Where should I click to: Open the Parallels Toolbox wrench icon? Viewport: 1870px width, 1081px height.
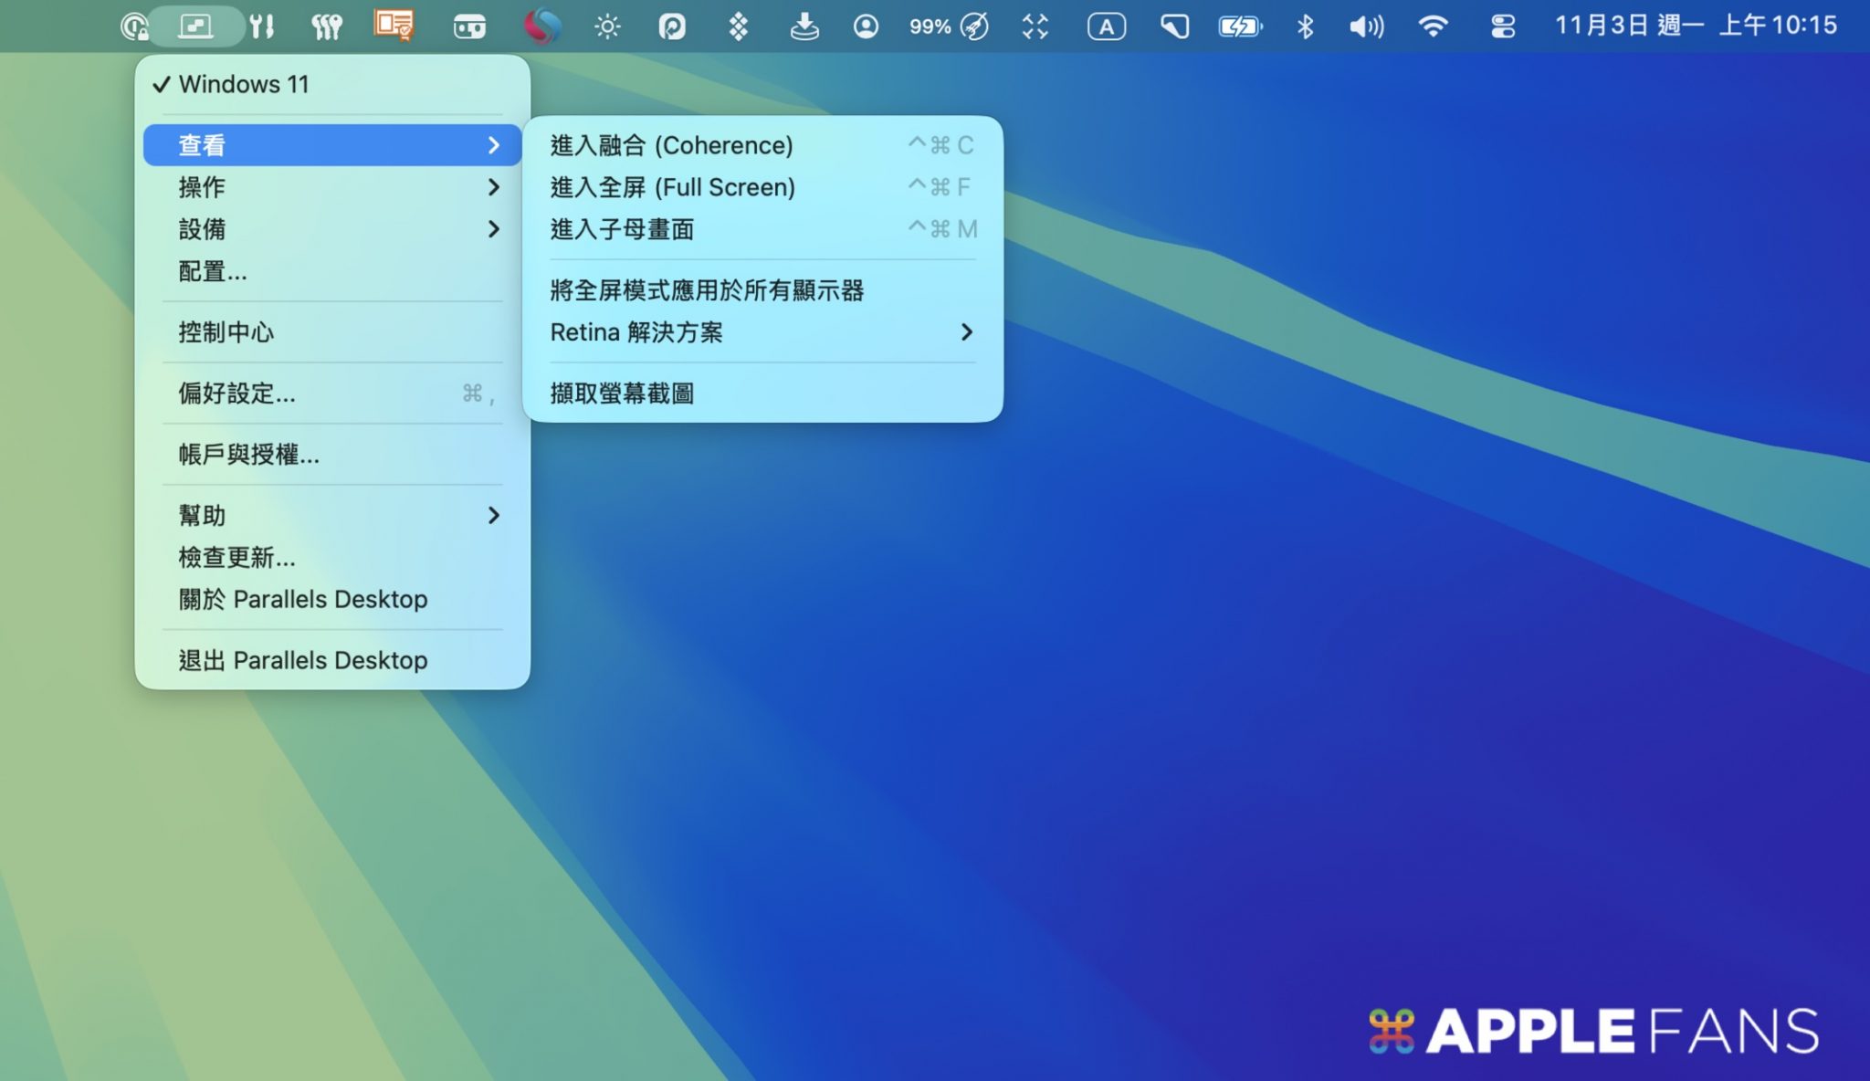[x=262, y=26]
